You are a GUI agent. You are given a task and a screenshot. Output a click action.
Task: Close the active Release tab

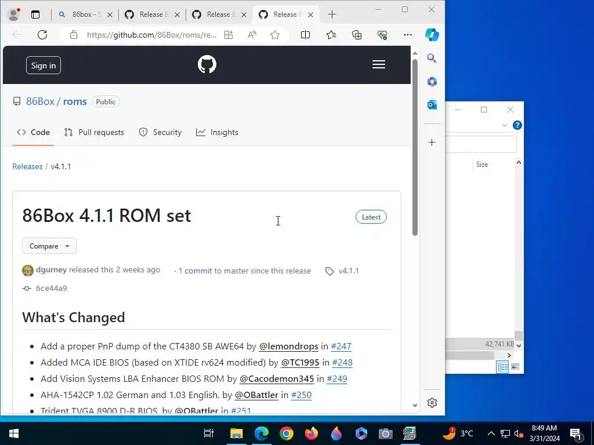(x=311, y=14)
